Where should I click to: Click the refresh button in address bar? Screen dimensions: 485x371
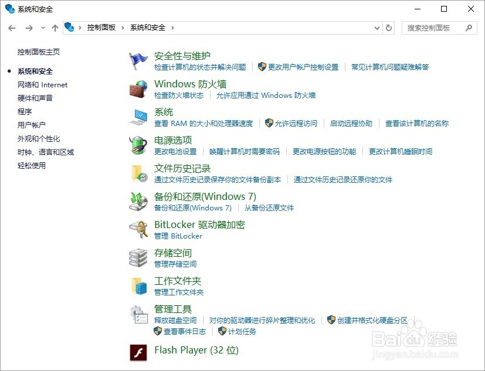click(x=389, y=28)
